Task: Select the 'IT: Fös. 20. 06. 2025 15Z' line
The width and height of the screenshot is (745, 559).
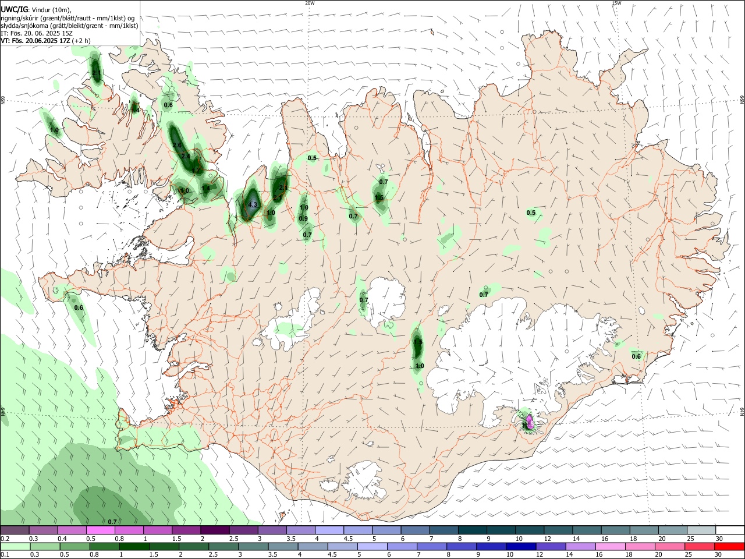Action: [36, 33]
